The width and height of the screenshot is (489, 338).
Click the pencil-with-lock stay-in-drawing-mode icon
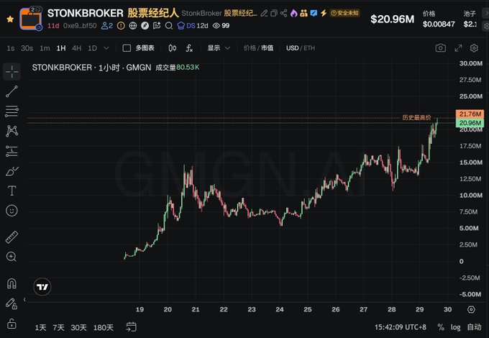[x=12, y=303]
